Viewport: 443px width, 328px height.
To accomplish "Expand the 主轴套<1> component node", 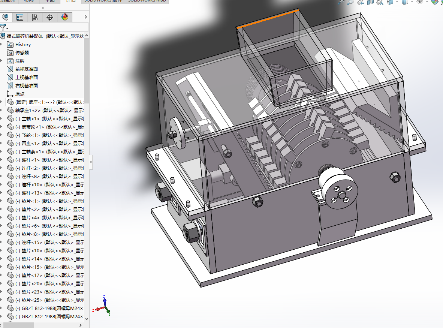I will tap(2, 151).
